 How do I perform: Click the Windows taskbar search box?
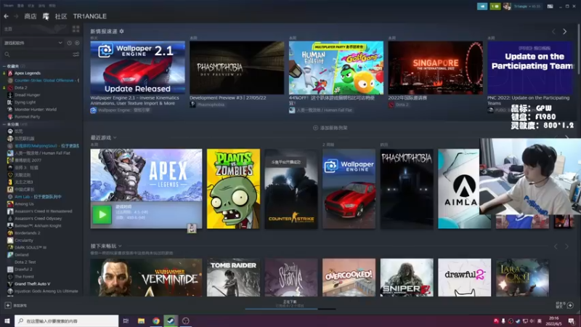tap(67, 321)
